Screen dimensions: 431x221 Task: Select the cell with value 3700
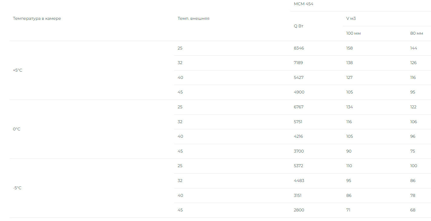coord(299,151)
